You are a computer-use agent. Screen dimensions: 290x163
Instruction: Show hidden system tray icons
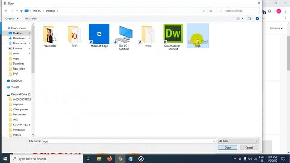tap(235, 159)
